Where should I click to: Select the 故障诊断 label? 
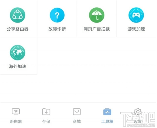tap(57, 29)
